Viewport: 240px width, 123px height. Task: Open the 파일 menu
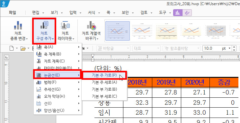[13, 13]
